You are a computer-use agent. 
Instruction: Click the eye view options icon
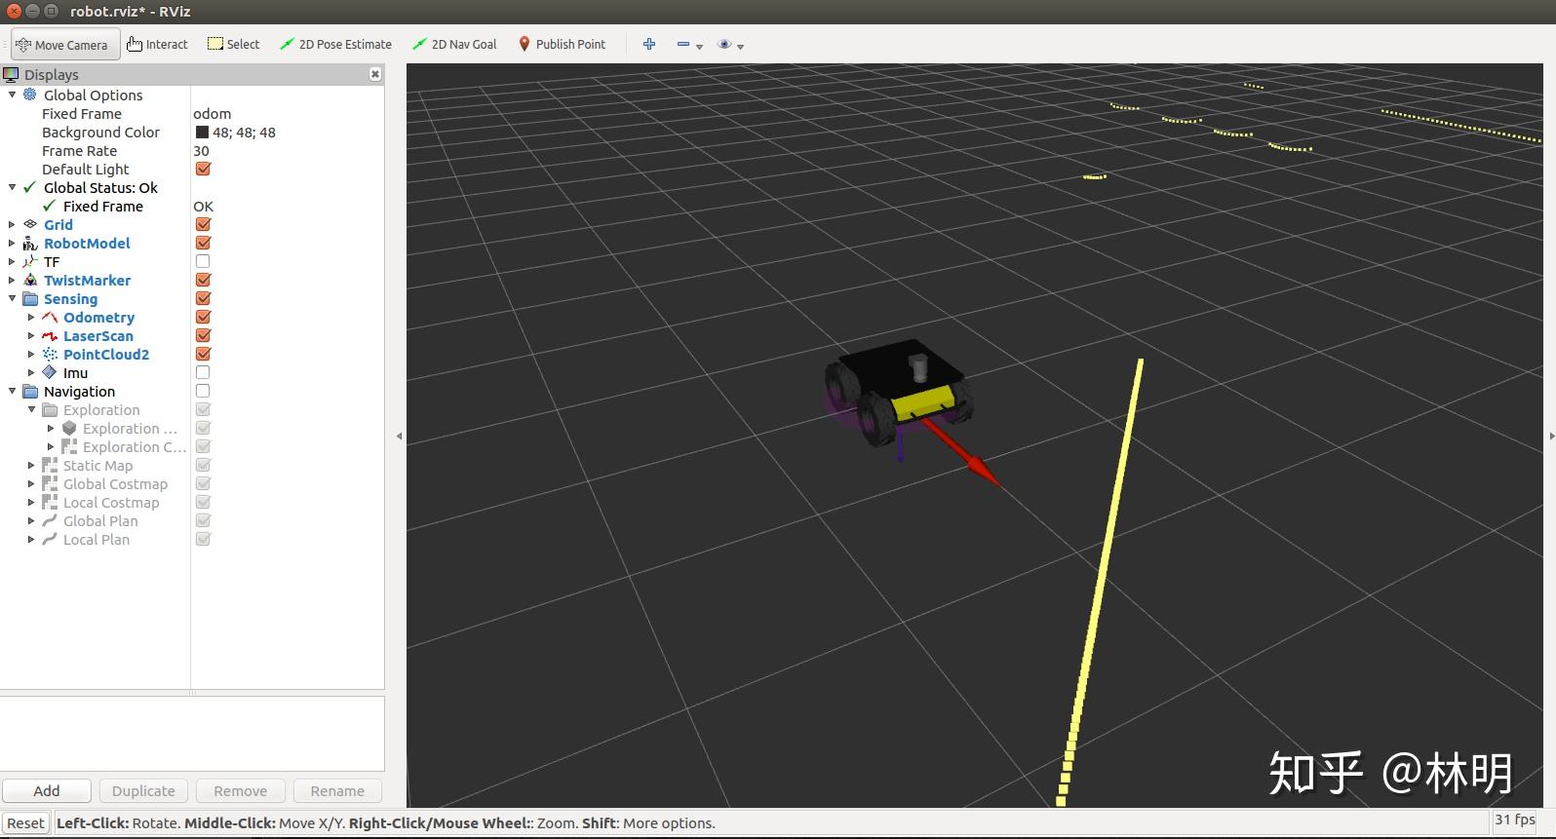point(724,44)
